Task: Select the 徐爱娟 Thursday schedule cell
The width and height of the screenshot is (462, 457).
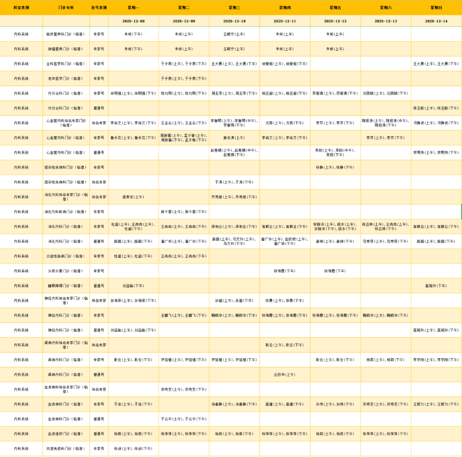Action: 284,64
